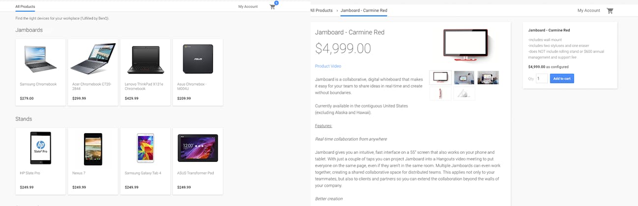Image resolution: width=638 pixels, height=206 pixels.
Task: Open the Nexus 7 product image
Action: click(93, 149)
